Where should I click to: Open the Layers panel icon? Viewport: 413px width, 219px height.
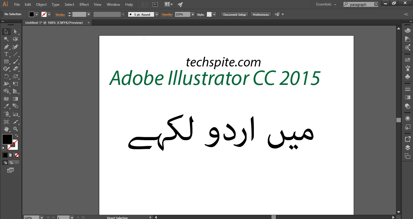[x=408, y=147]
